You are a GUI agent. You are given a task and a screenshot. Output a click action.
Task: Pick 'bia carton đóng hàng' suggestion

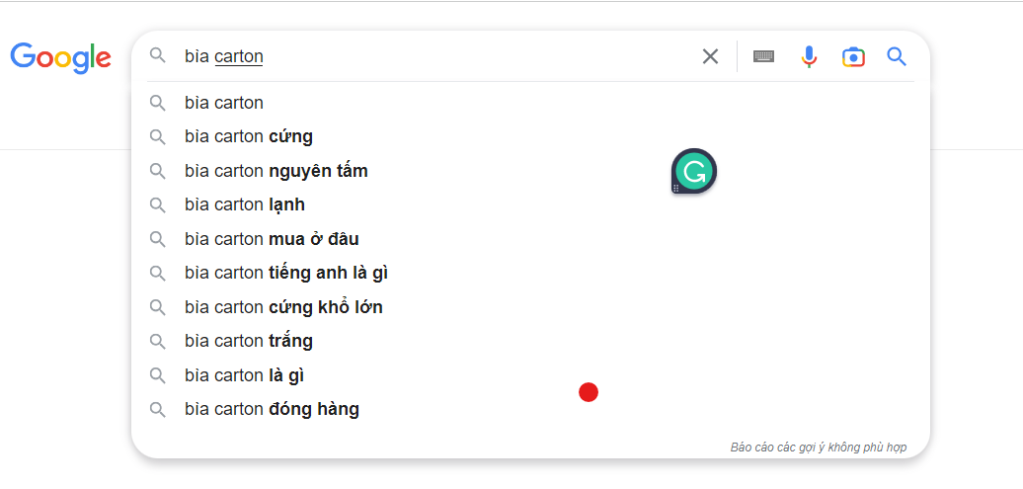tap(272, 409)
